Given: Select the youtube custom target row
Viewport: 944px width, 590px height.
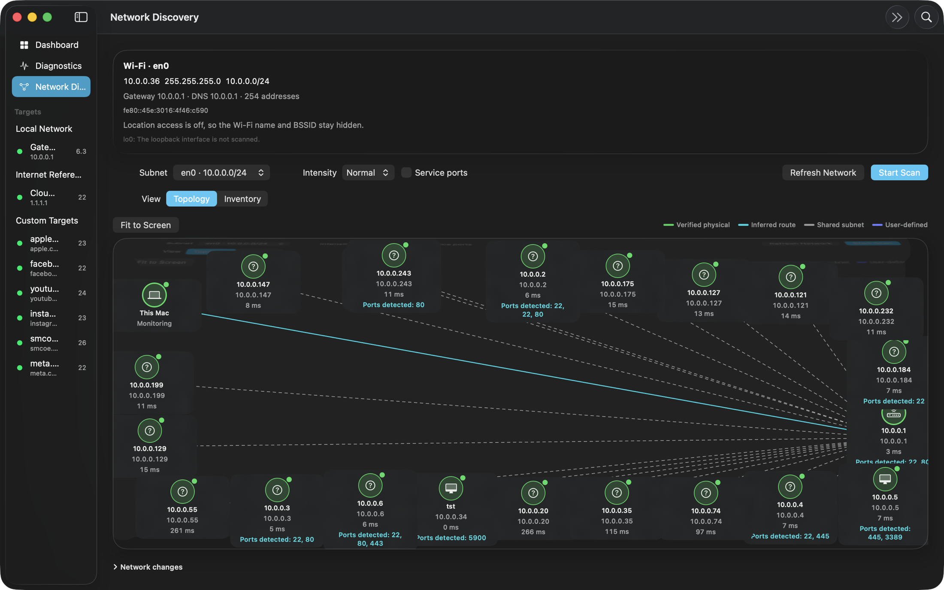Looking at the screenshot, I should pos(51,293).
